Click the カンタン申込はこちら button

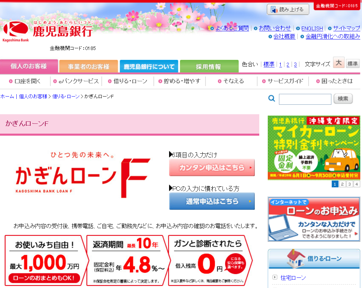point(212,168)
